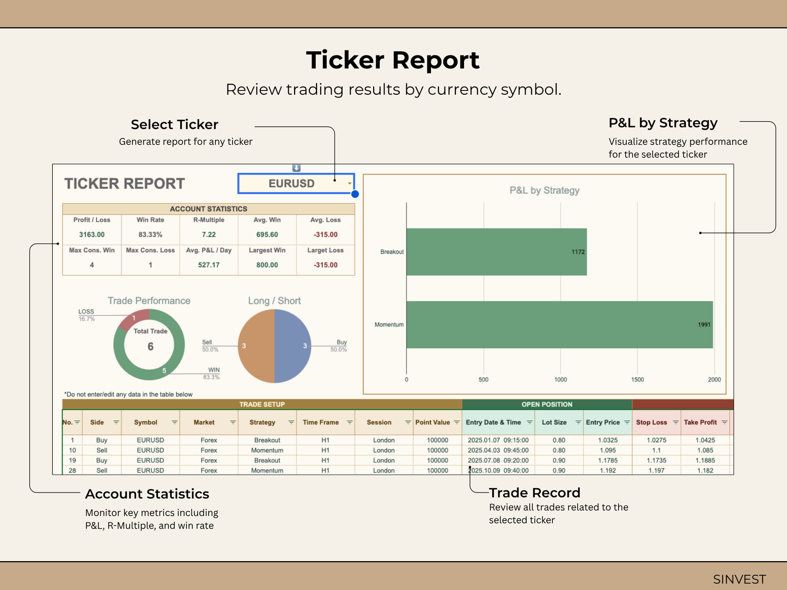Select take profit cell 1.0425

pyautogui.click(x=705, y=440)
